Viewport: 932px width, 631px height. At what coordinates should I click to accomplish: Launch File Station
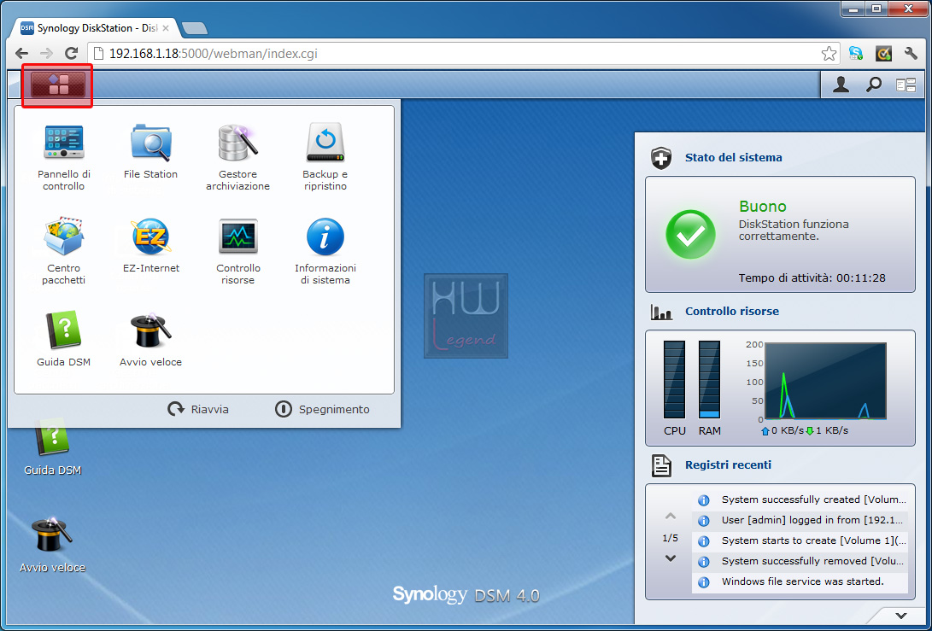pyautogui.click(x=150, y=151)
